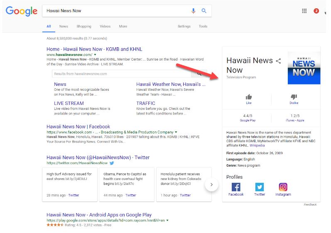Switch to the Videos tab
Image resolution: width=331 pixels, height=233 pixels.
pyautogui.click(x=105, y=27)
